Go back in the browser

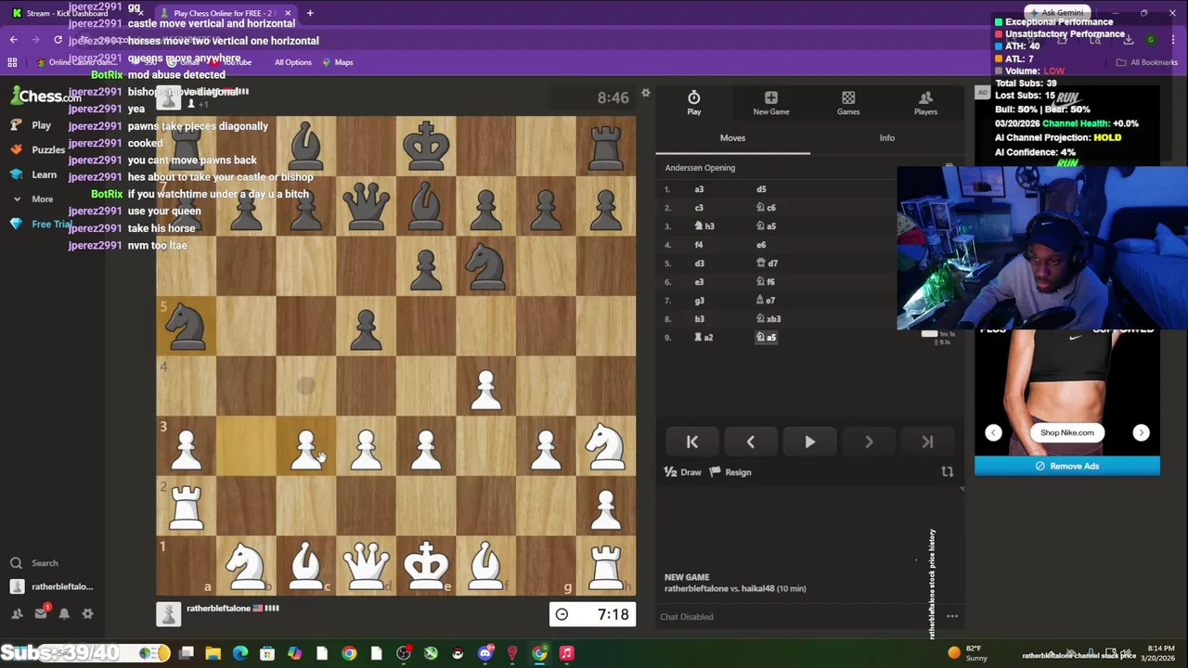click(13, 40)
